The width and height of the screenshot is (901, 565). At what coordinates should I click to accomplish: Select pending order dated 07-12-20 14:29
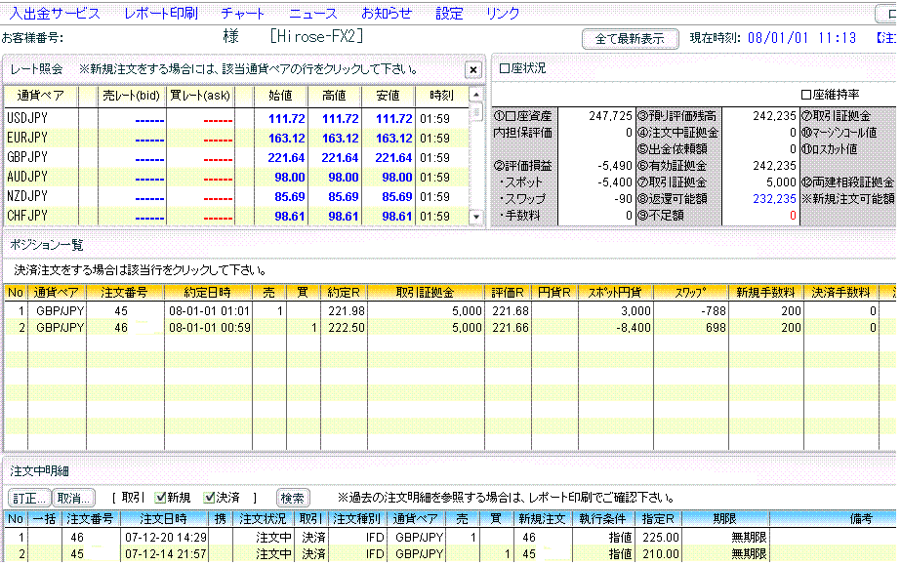click(x=448, y=538)
